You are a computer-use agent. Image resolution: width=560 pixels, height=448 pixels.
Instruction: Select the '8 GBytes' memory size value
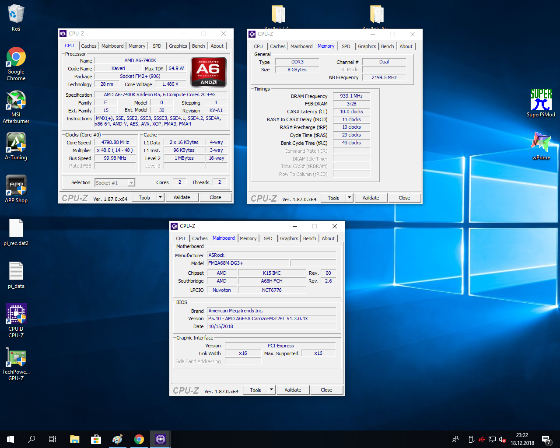coord(297,70)
